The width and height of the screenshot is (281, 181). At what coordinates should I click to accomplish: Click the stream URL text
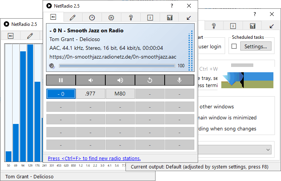(113, 57)
